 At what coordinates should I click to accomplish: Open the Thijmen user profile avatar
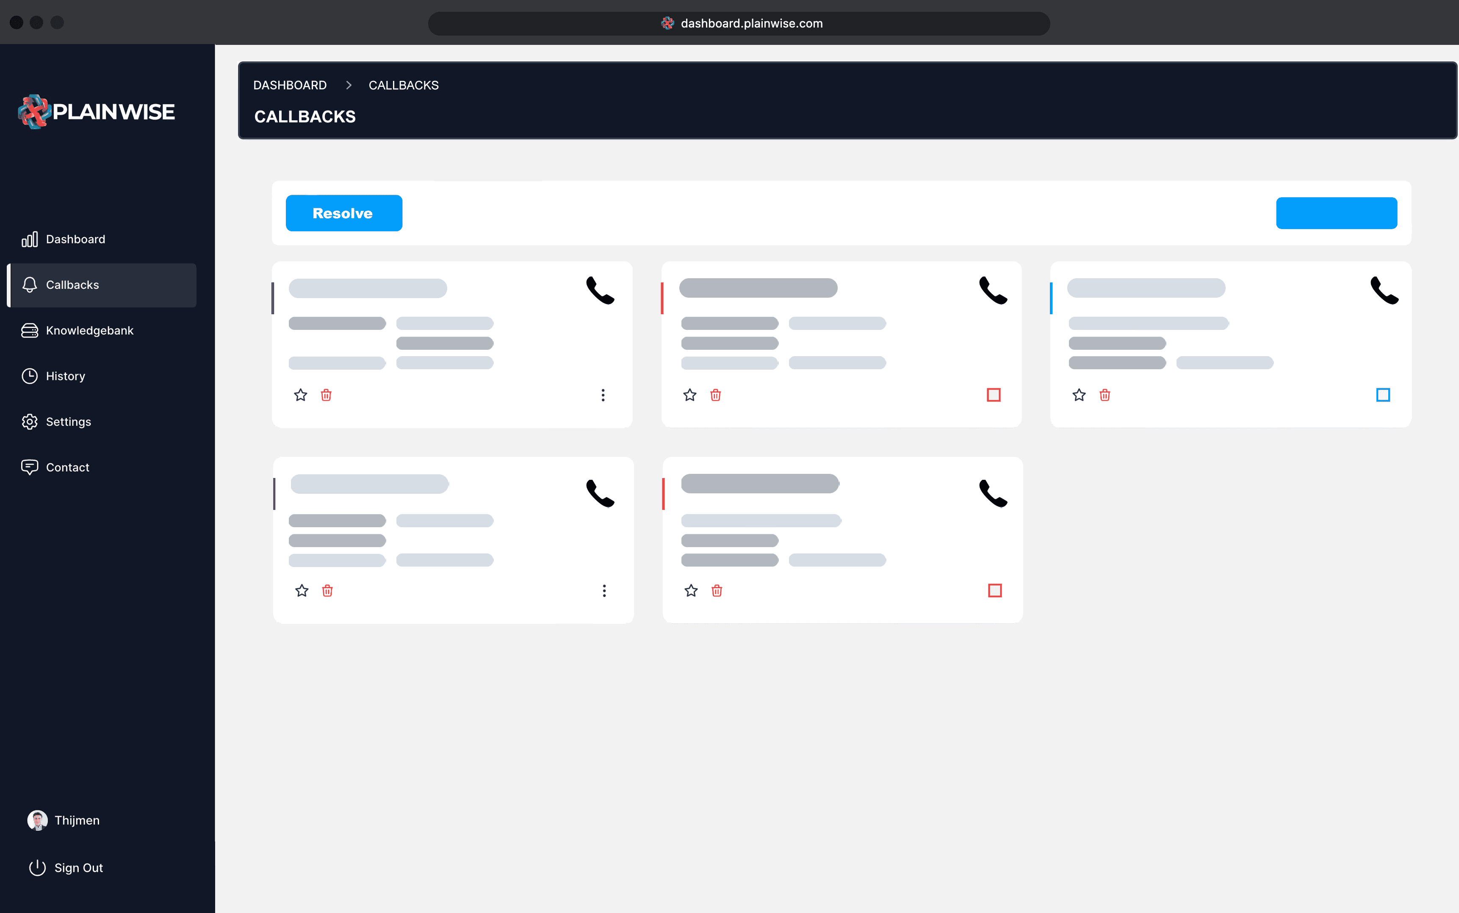(37, 820)
